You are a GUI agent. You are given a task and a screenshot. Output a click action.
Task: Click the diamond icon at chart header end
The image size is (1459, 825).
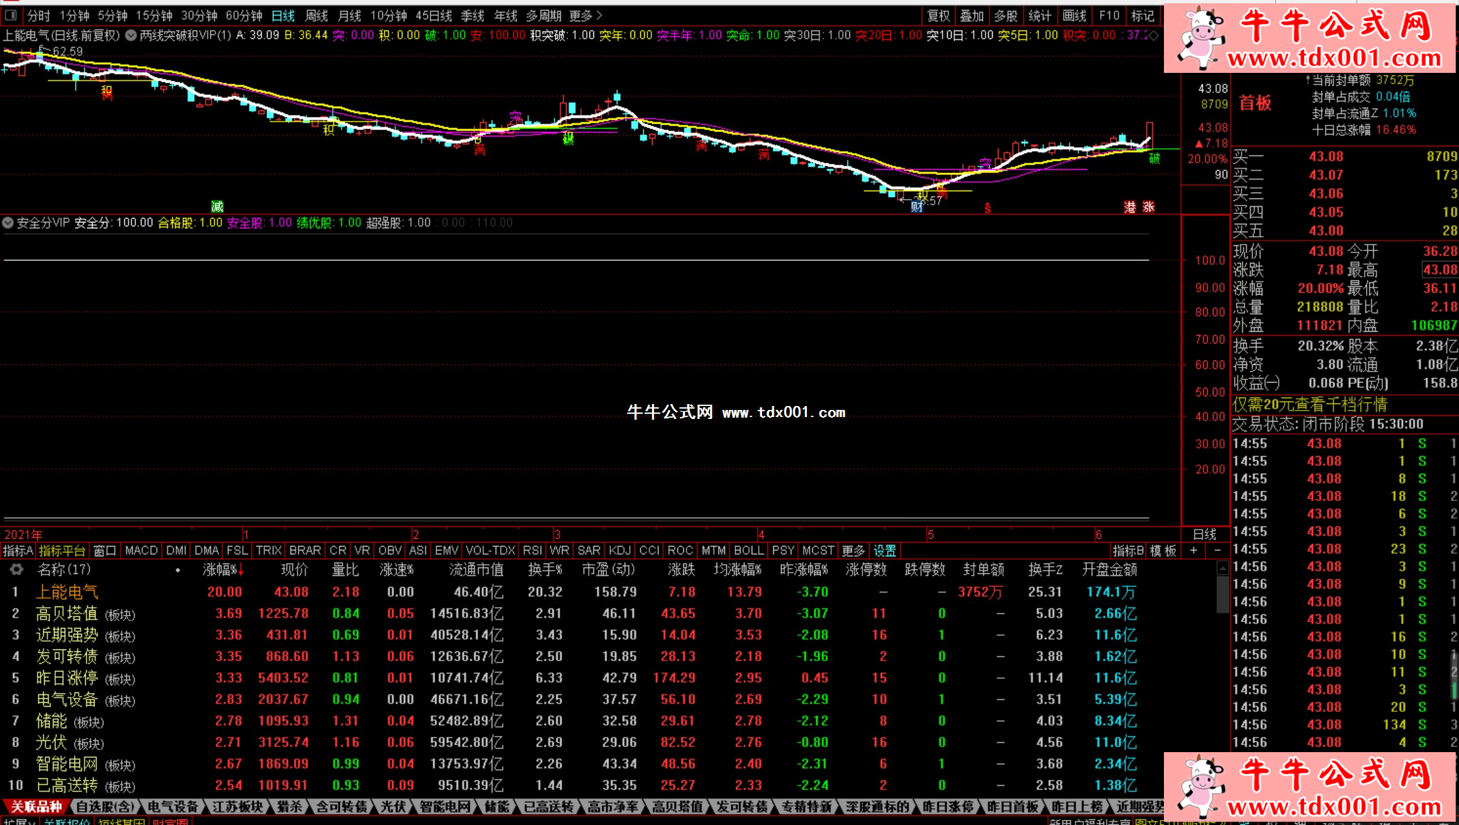(x=1154, y=35)
